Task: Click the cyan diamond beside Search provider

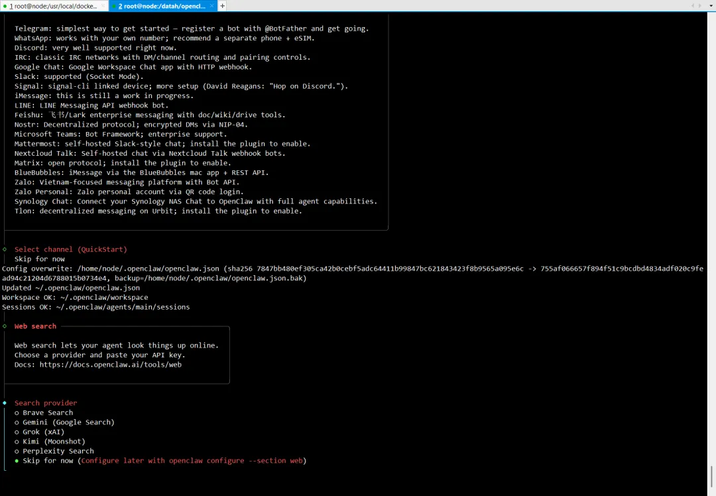Action: coord(5,403)
